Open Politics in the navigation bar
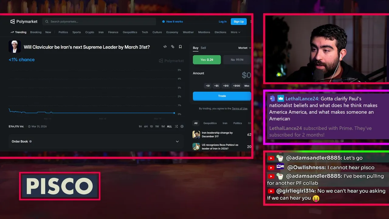Viewport: 389px width, 219px height. [x=63, y=32]
